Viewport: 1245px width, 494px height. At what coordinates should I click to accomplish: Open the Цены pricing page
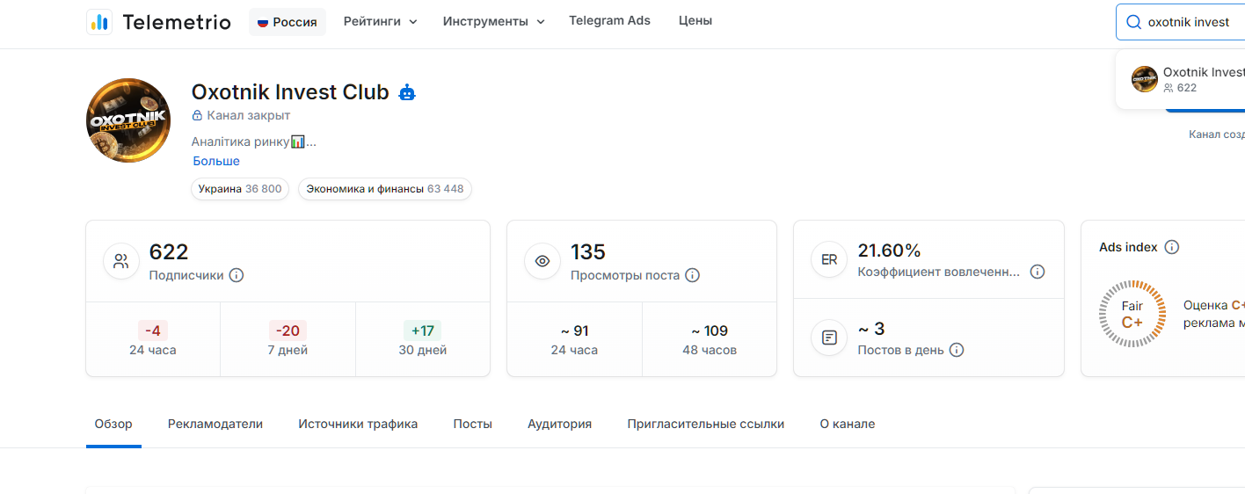pos(695,20)
